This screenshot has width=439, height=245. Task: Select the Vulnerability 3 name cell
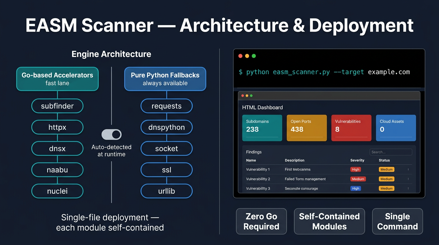(x=258, y=189)
